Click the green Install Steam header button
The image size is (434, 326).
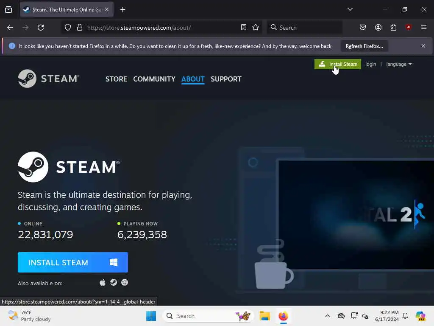(338, 64)
